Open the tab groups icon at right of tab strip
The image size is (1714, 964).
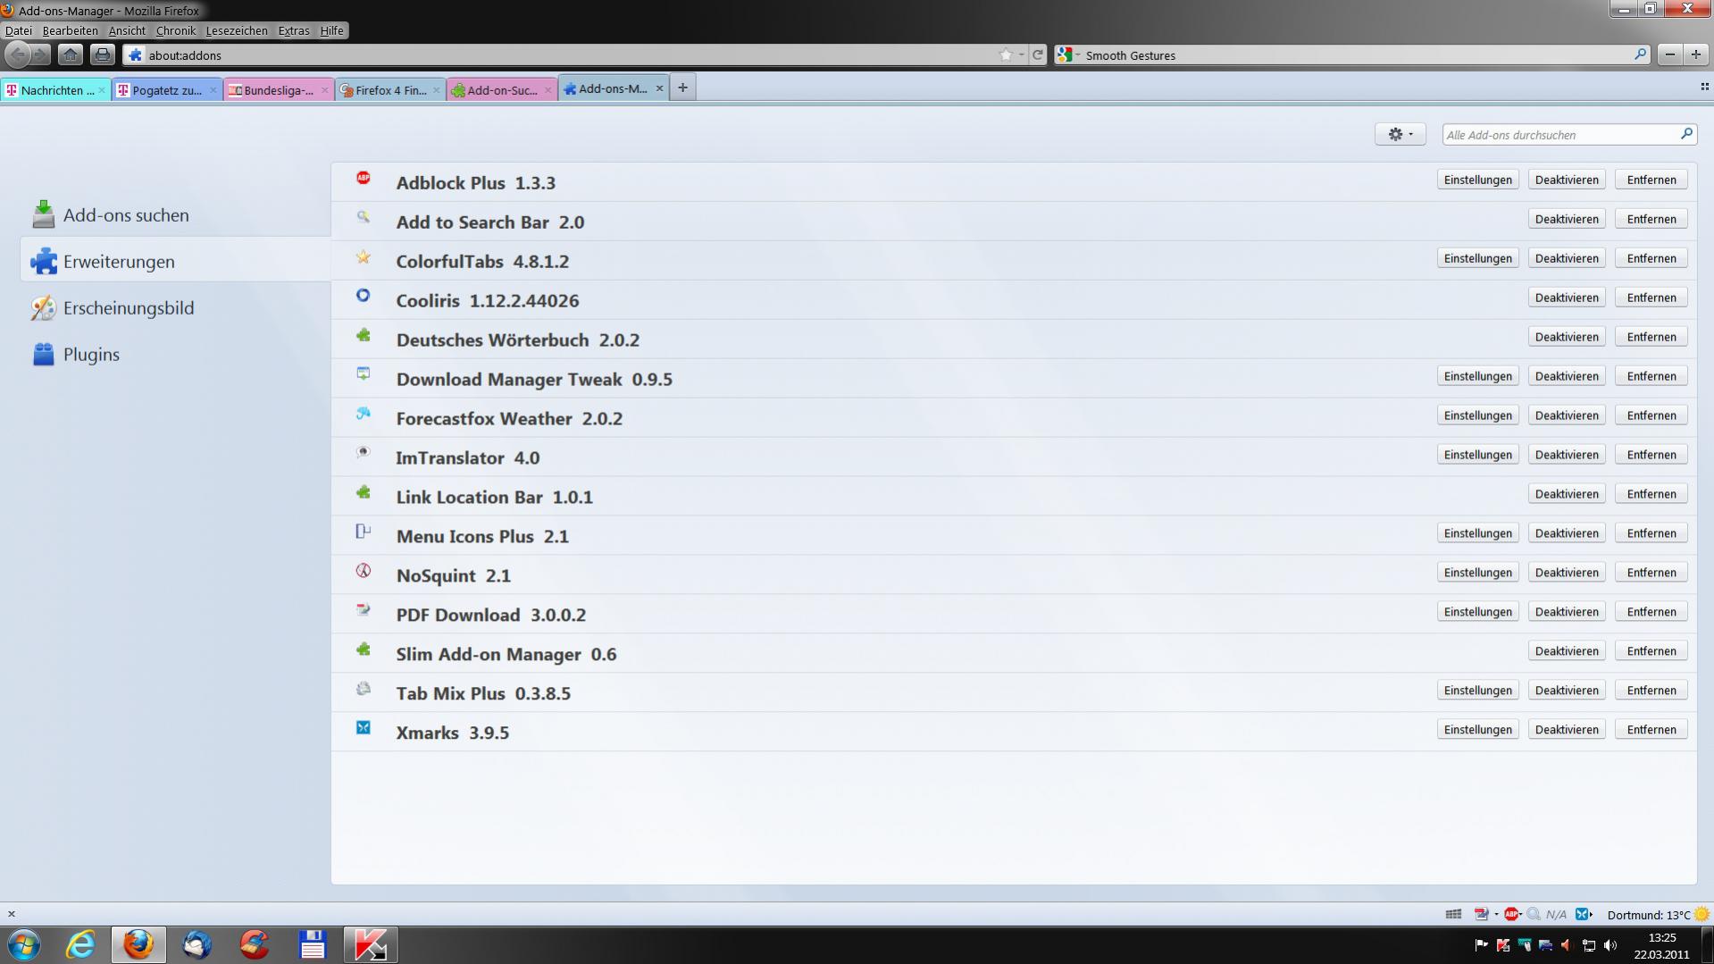tap(1704, 87)
